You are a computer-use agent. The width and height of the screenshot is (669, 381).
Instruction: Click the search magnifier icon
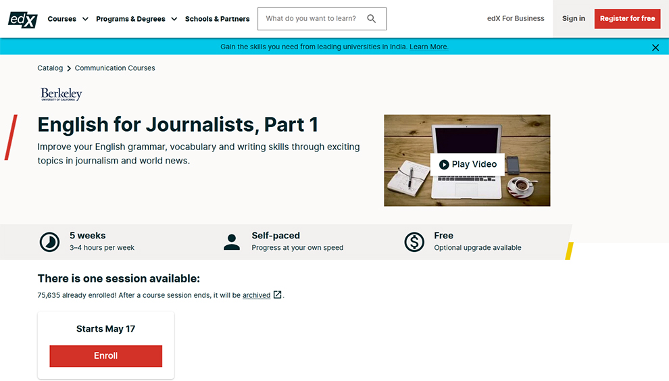(x=372, y=19)
